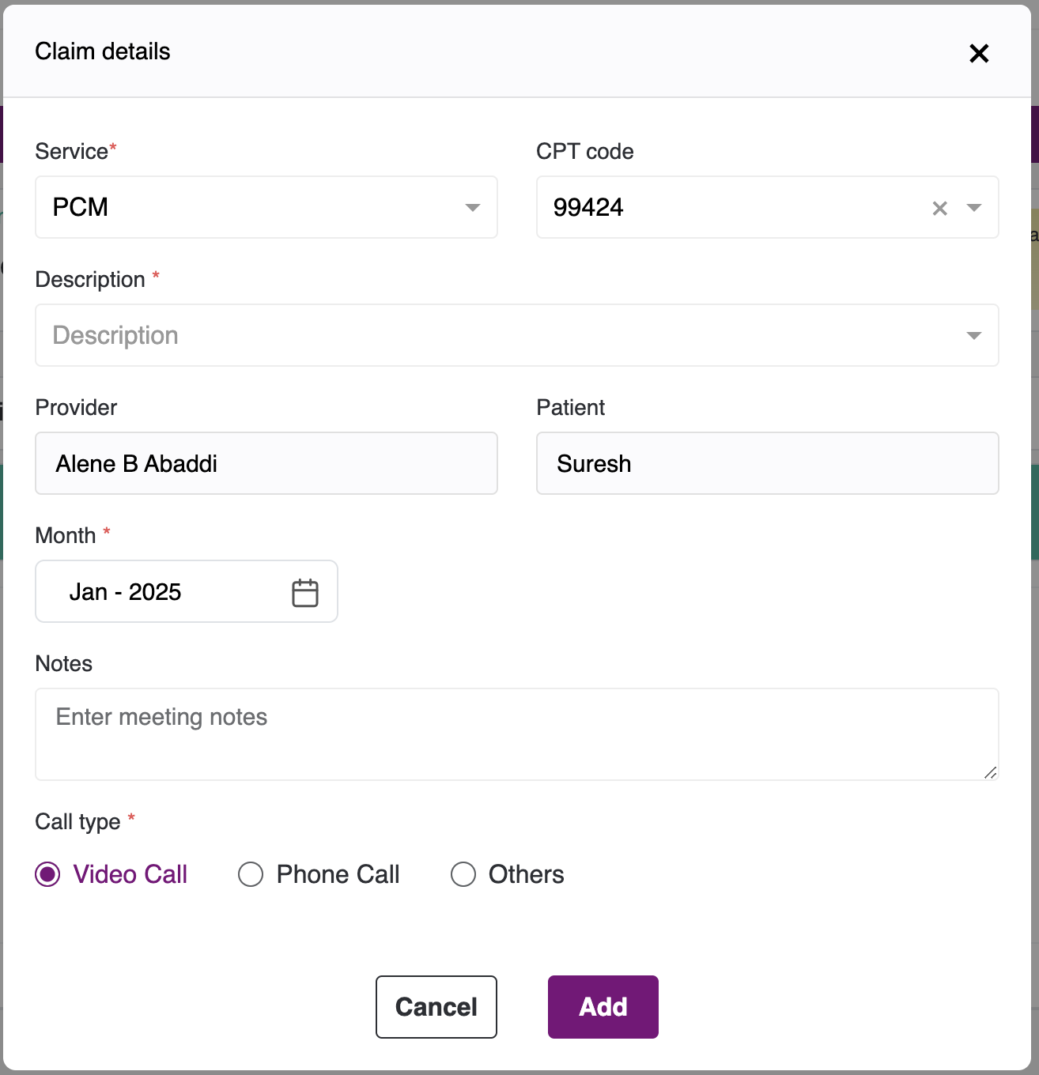This screenshot has height=1075, width=1039.
Task: Select Others as call type
Action: coord(463,874)
